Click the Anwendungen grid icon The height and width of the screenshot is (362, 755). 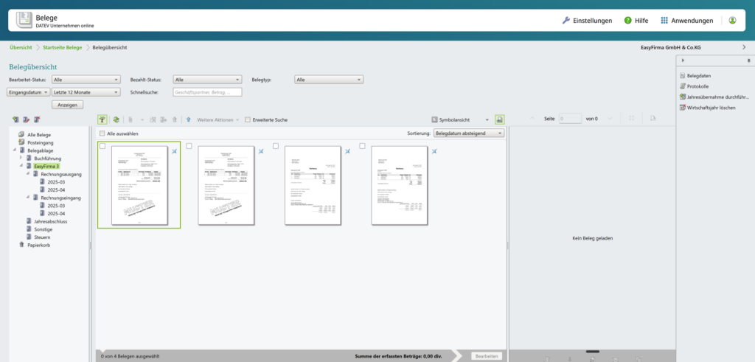point(664,21)
